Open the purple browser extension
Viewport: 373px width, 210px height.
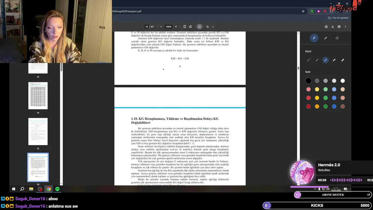click(319, 11)
